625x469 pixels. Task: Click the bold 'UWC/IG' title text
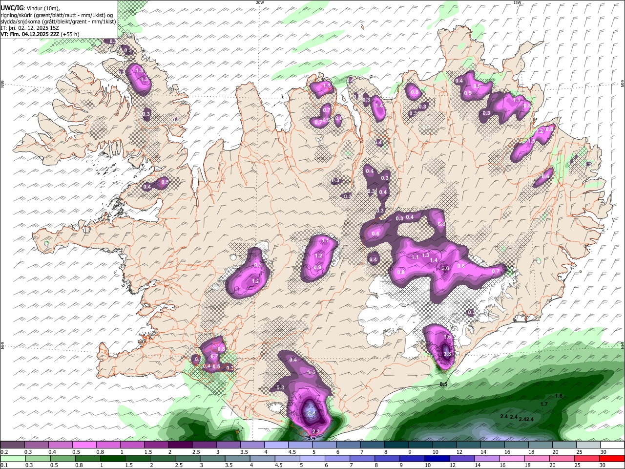tap(12, 8)
